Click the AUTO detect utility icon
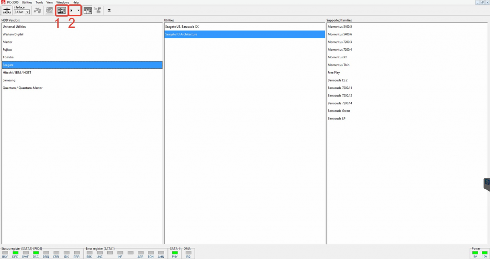The image size is (490, 259). click(x=61, y=10)
